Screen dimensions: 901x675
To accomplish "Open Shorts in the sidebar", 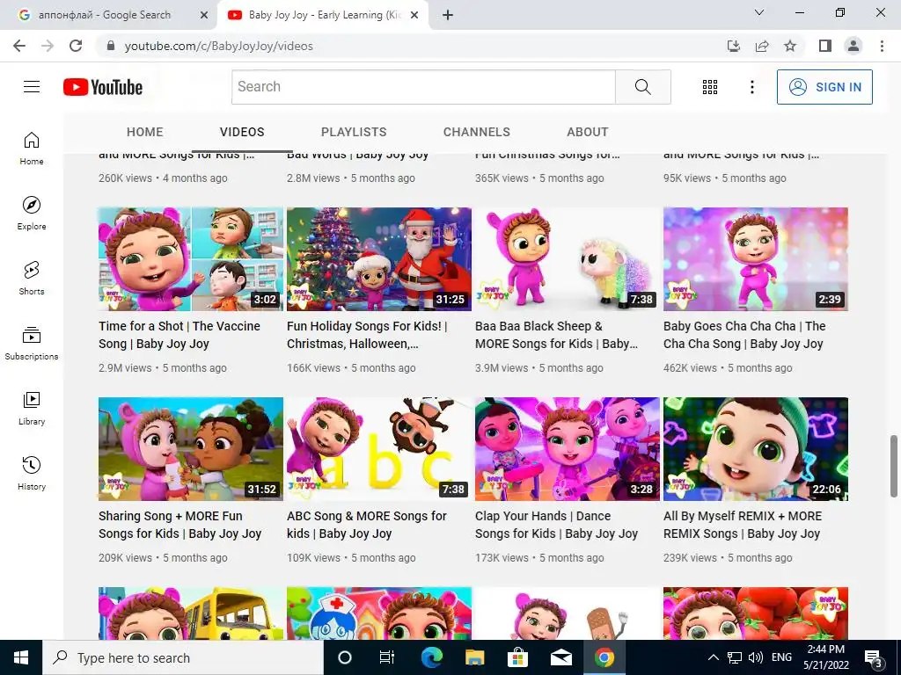I will 32,278.
